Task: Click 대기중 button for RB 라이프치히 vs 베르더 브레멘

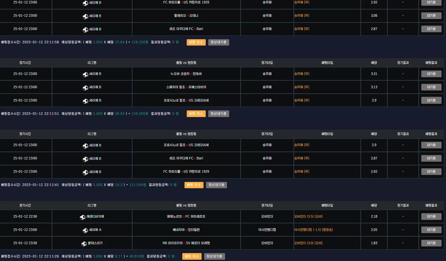Action: tap(431, 243)
